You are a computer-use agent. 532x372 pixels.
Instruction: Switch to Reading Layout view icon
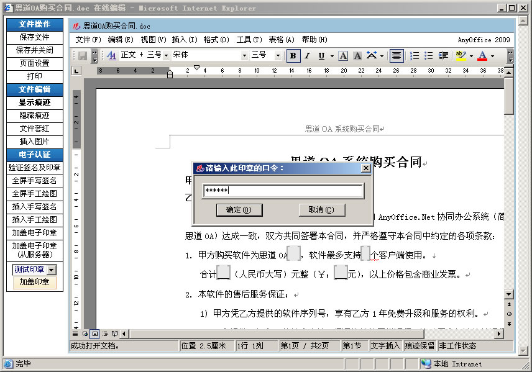pos(115,333)
